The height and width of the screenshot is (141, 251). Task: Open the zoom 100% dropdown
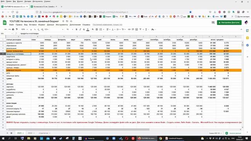(x=24, y=29)
